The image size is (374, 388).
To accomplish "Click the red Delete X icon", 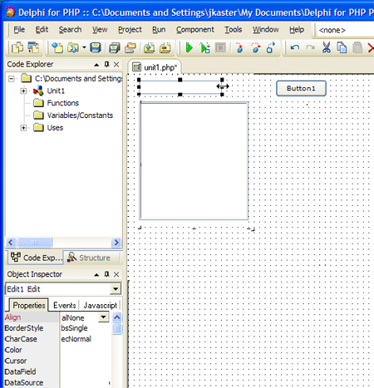I will click(371, 48).
